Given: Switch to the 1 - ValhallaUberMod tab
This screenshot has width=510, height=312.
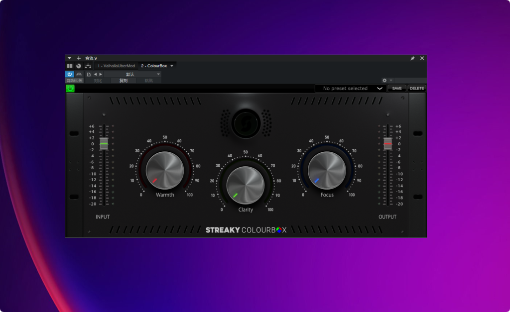Looking at the screenshot, I should pos(116,66).
